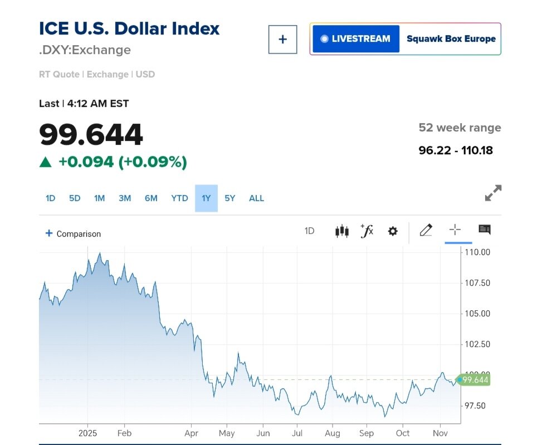Switch to the 5D range tab
The image size is (542, 445).
[75, 198]
